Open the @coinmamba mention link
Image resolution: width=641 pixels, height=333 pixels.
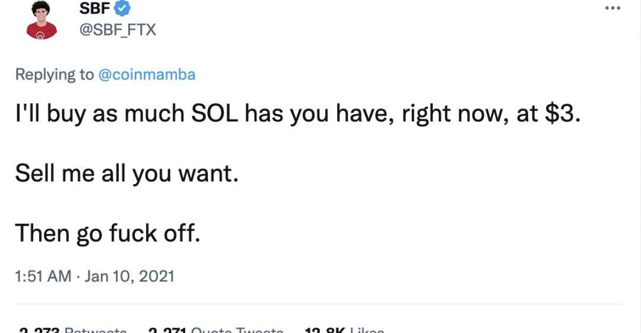click(146, 75)
